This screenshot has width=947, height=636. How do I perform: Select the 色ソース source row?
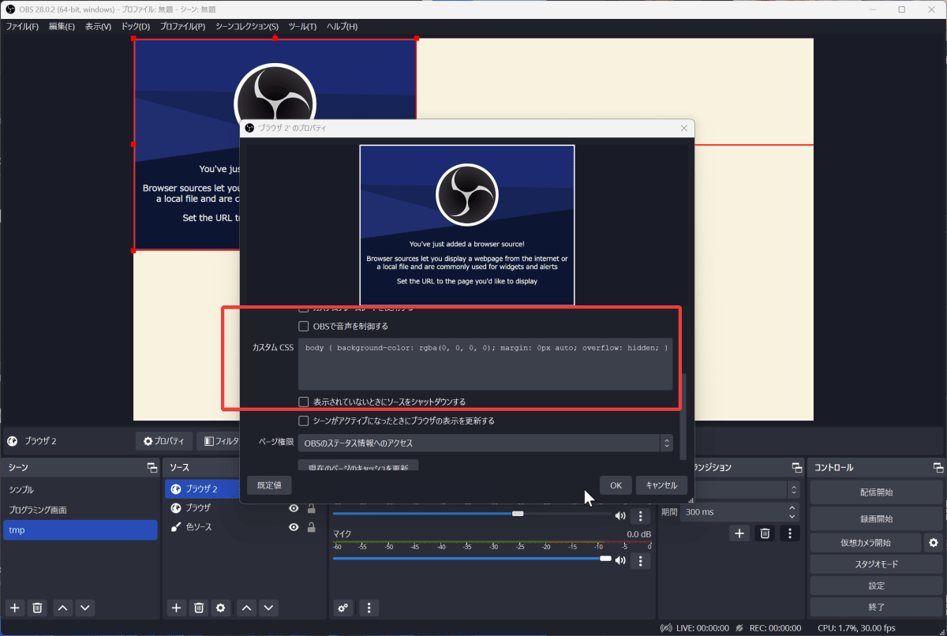(x=243, y=527)
